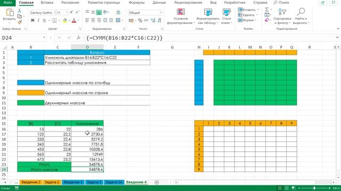Toggle center horizontal alignment

[x=93, y=20]
